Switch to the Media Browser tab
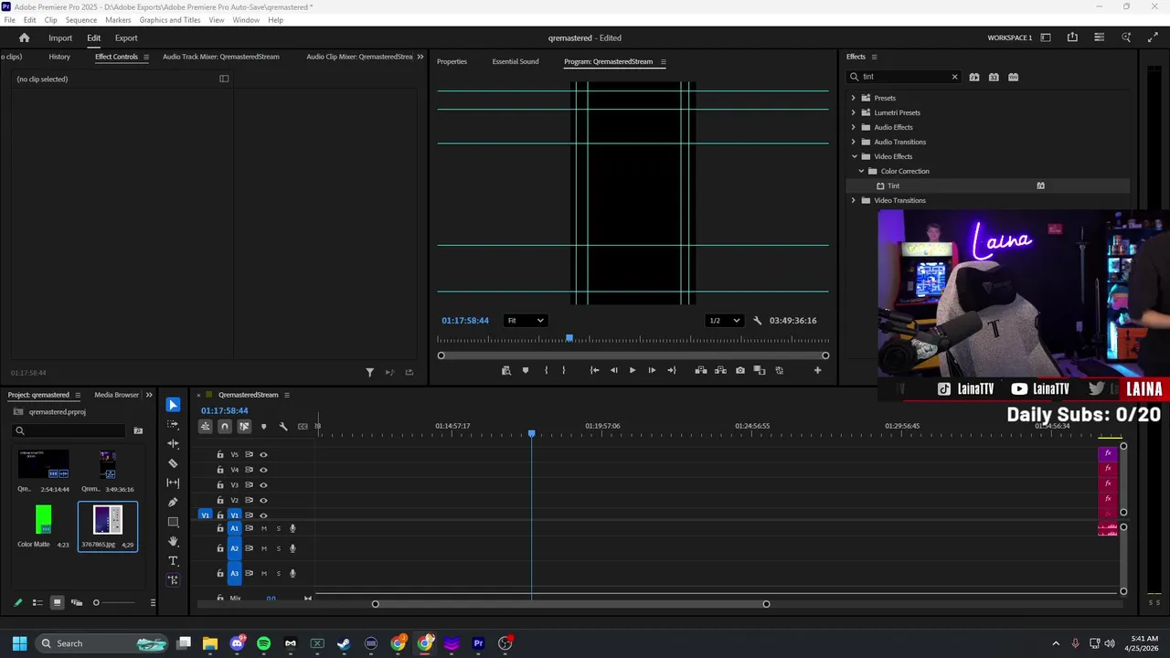 (117, 395)
